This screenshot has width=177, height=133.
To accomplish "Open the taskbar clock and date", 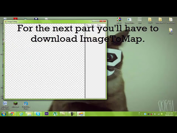I will pos(169,114).
